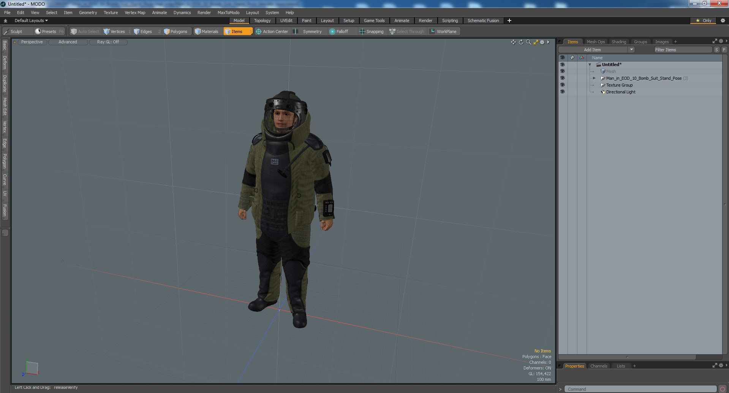The height and width of the screenshot is (393, 729).
Task: Open the Geometry menu
Action: (x=88, y=13)
